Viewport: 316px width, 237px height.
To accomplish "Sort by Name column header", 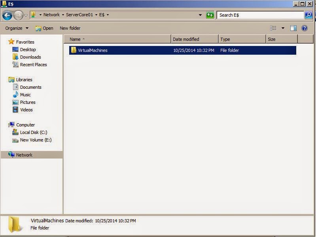I will [x=117, y=39].
